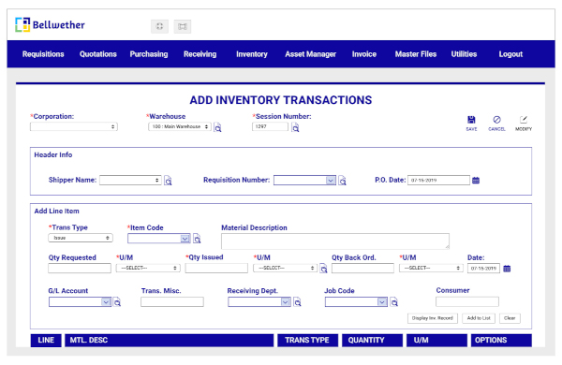This screenshot has height=365, width=562.
Task: Expand the Receiving Dept. combo box
Action: [286, 302]
